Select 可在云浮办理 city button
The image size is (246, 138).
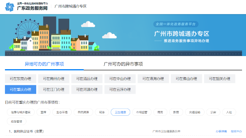tap(120, 89)
